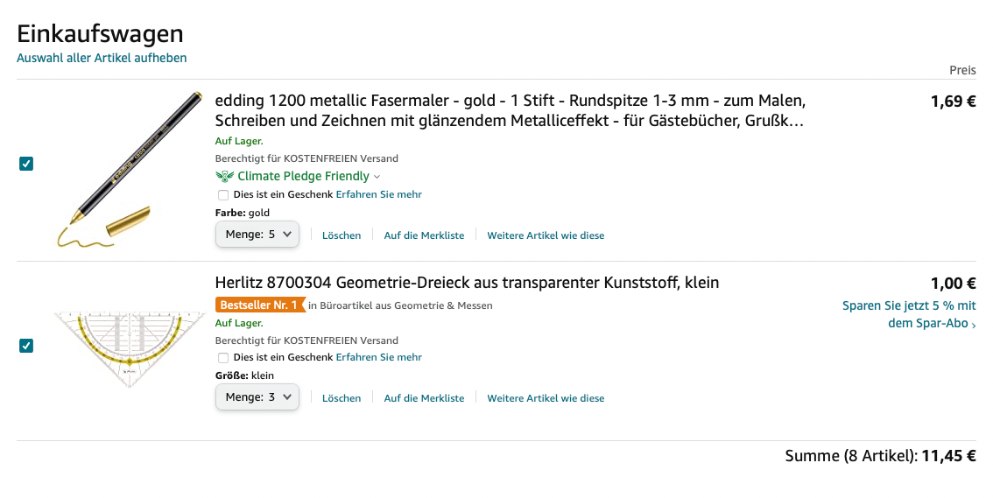This screenshot has height=498, width=993.
Task: Move the edding pen Auf die Merkliste
Action: 424,235
